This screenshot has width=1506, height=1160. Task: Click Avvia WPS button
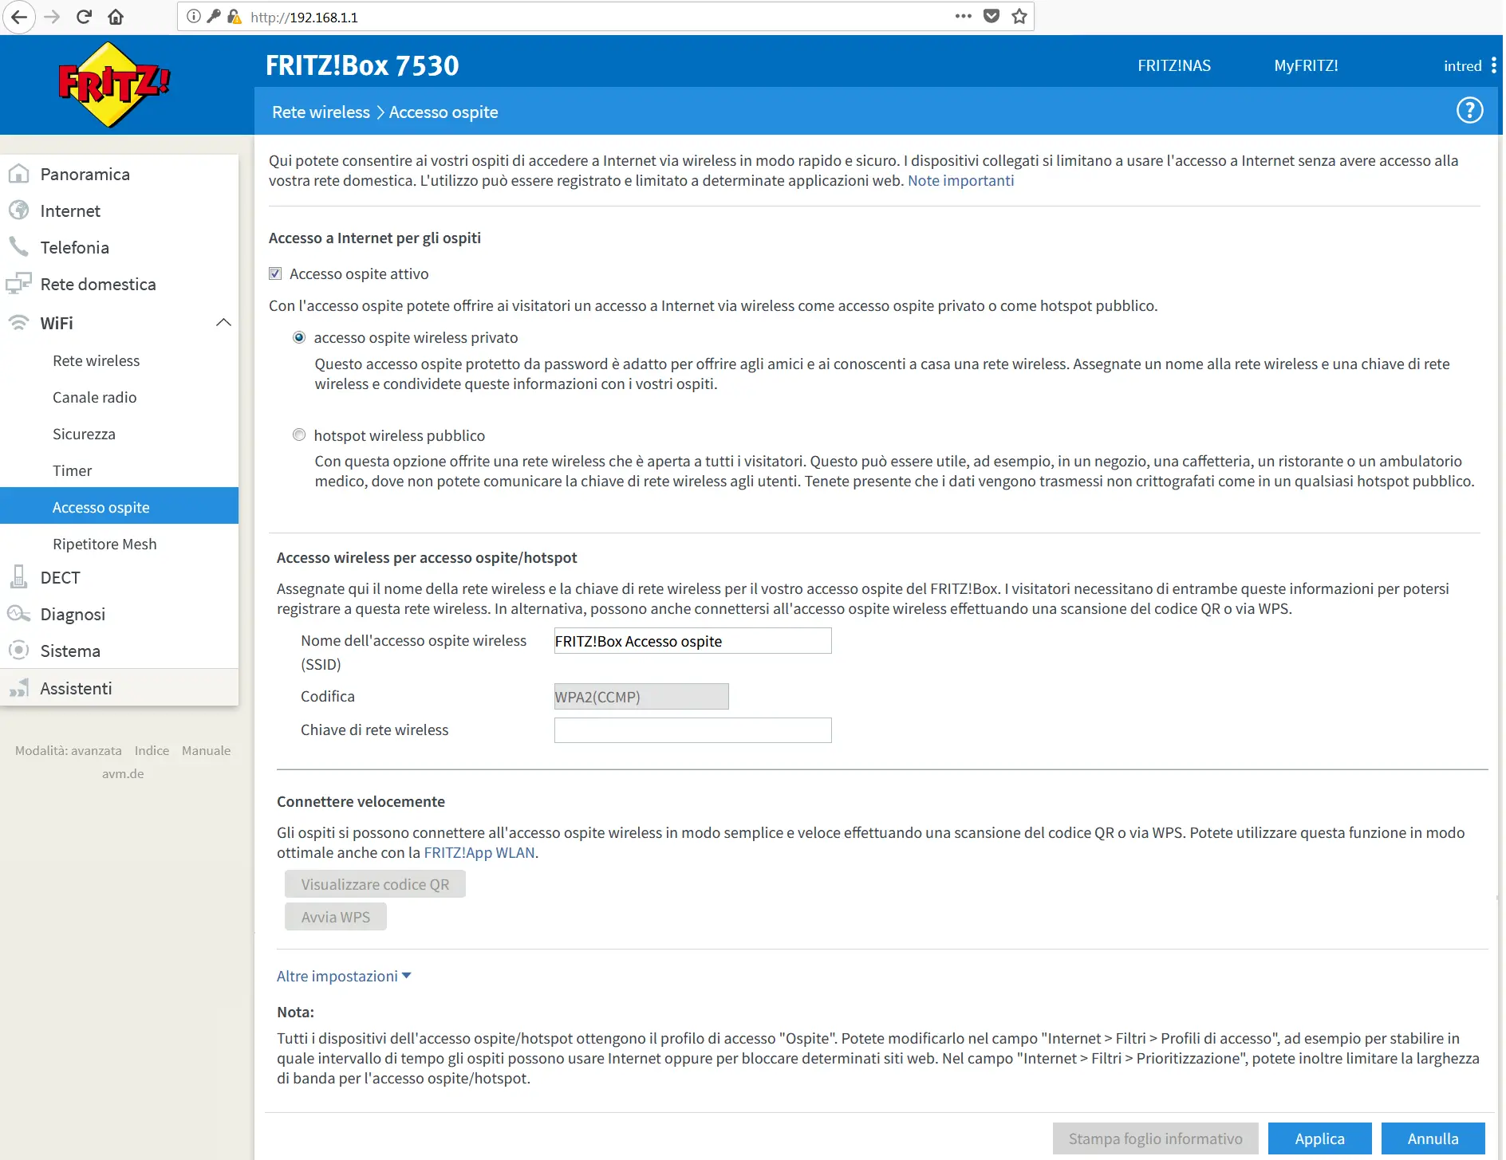336,917
